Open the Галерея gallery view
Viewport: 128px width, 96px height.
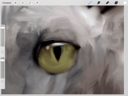click(7, 3)
